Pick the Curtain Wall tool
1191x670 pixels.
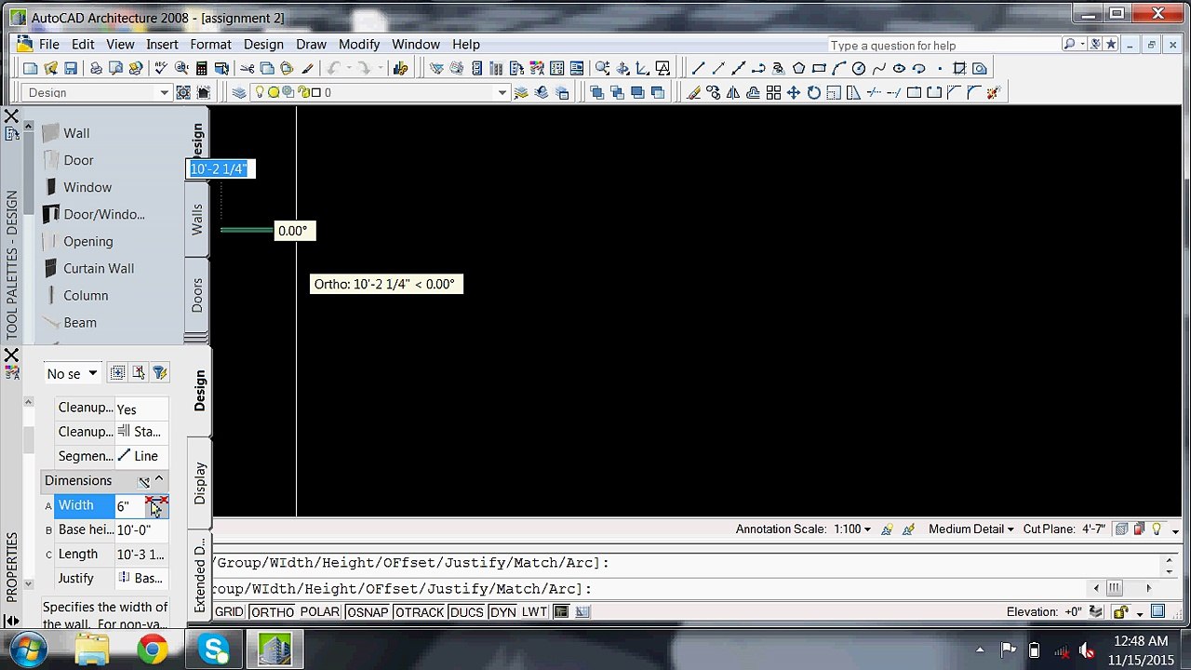click(x=89, y=268)
